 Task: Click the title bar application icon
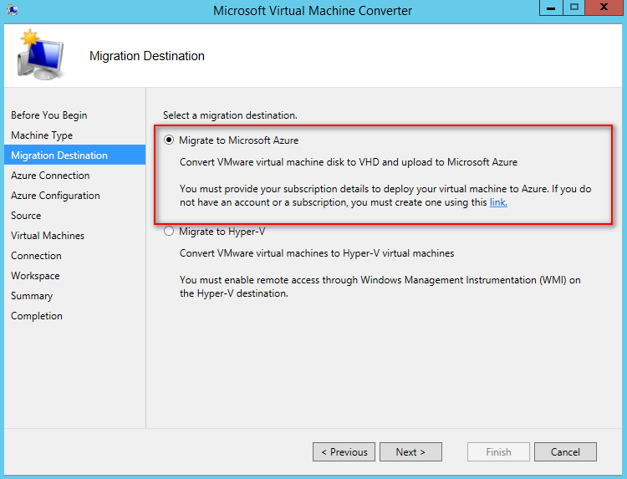click(13, 9)
